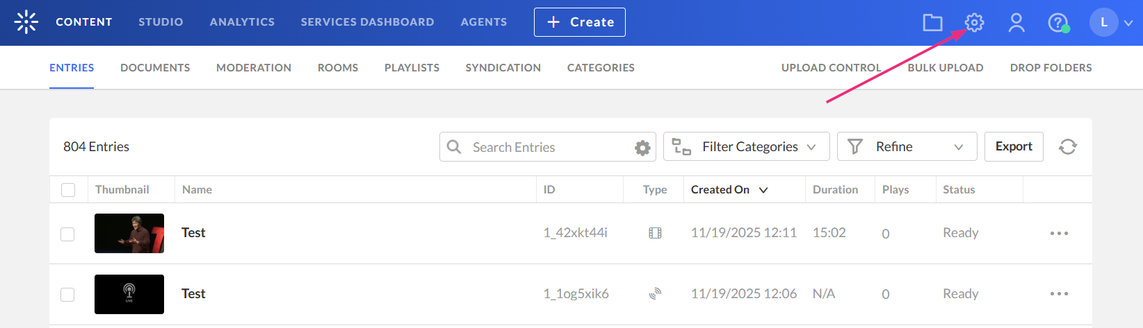
Task: Open search options gear in search box
Action: click(x=642, y=148)
